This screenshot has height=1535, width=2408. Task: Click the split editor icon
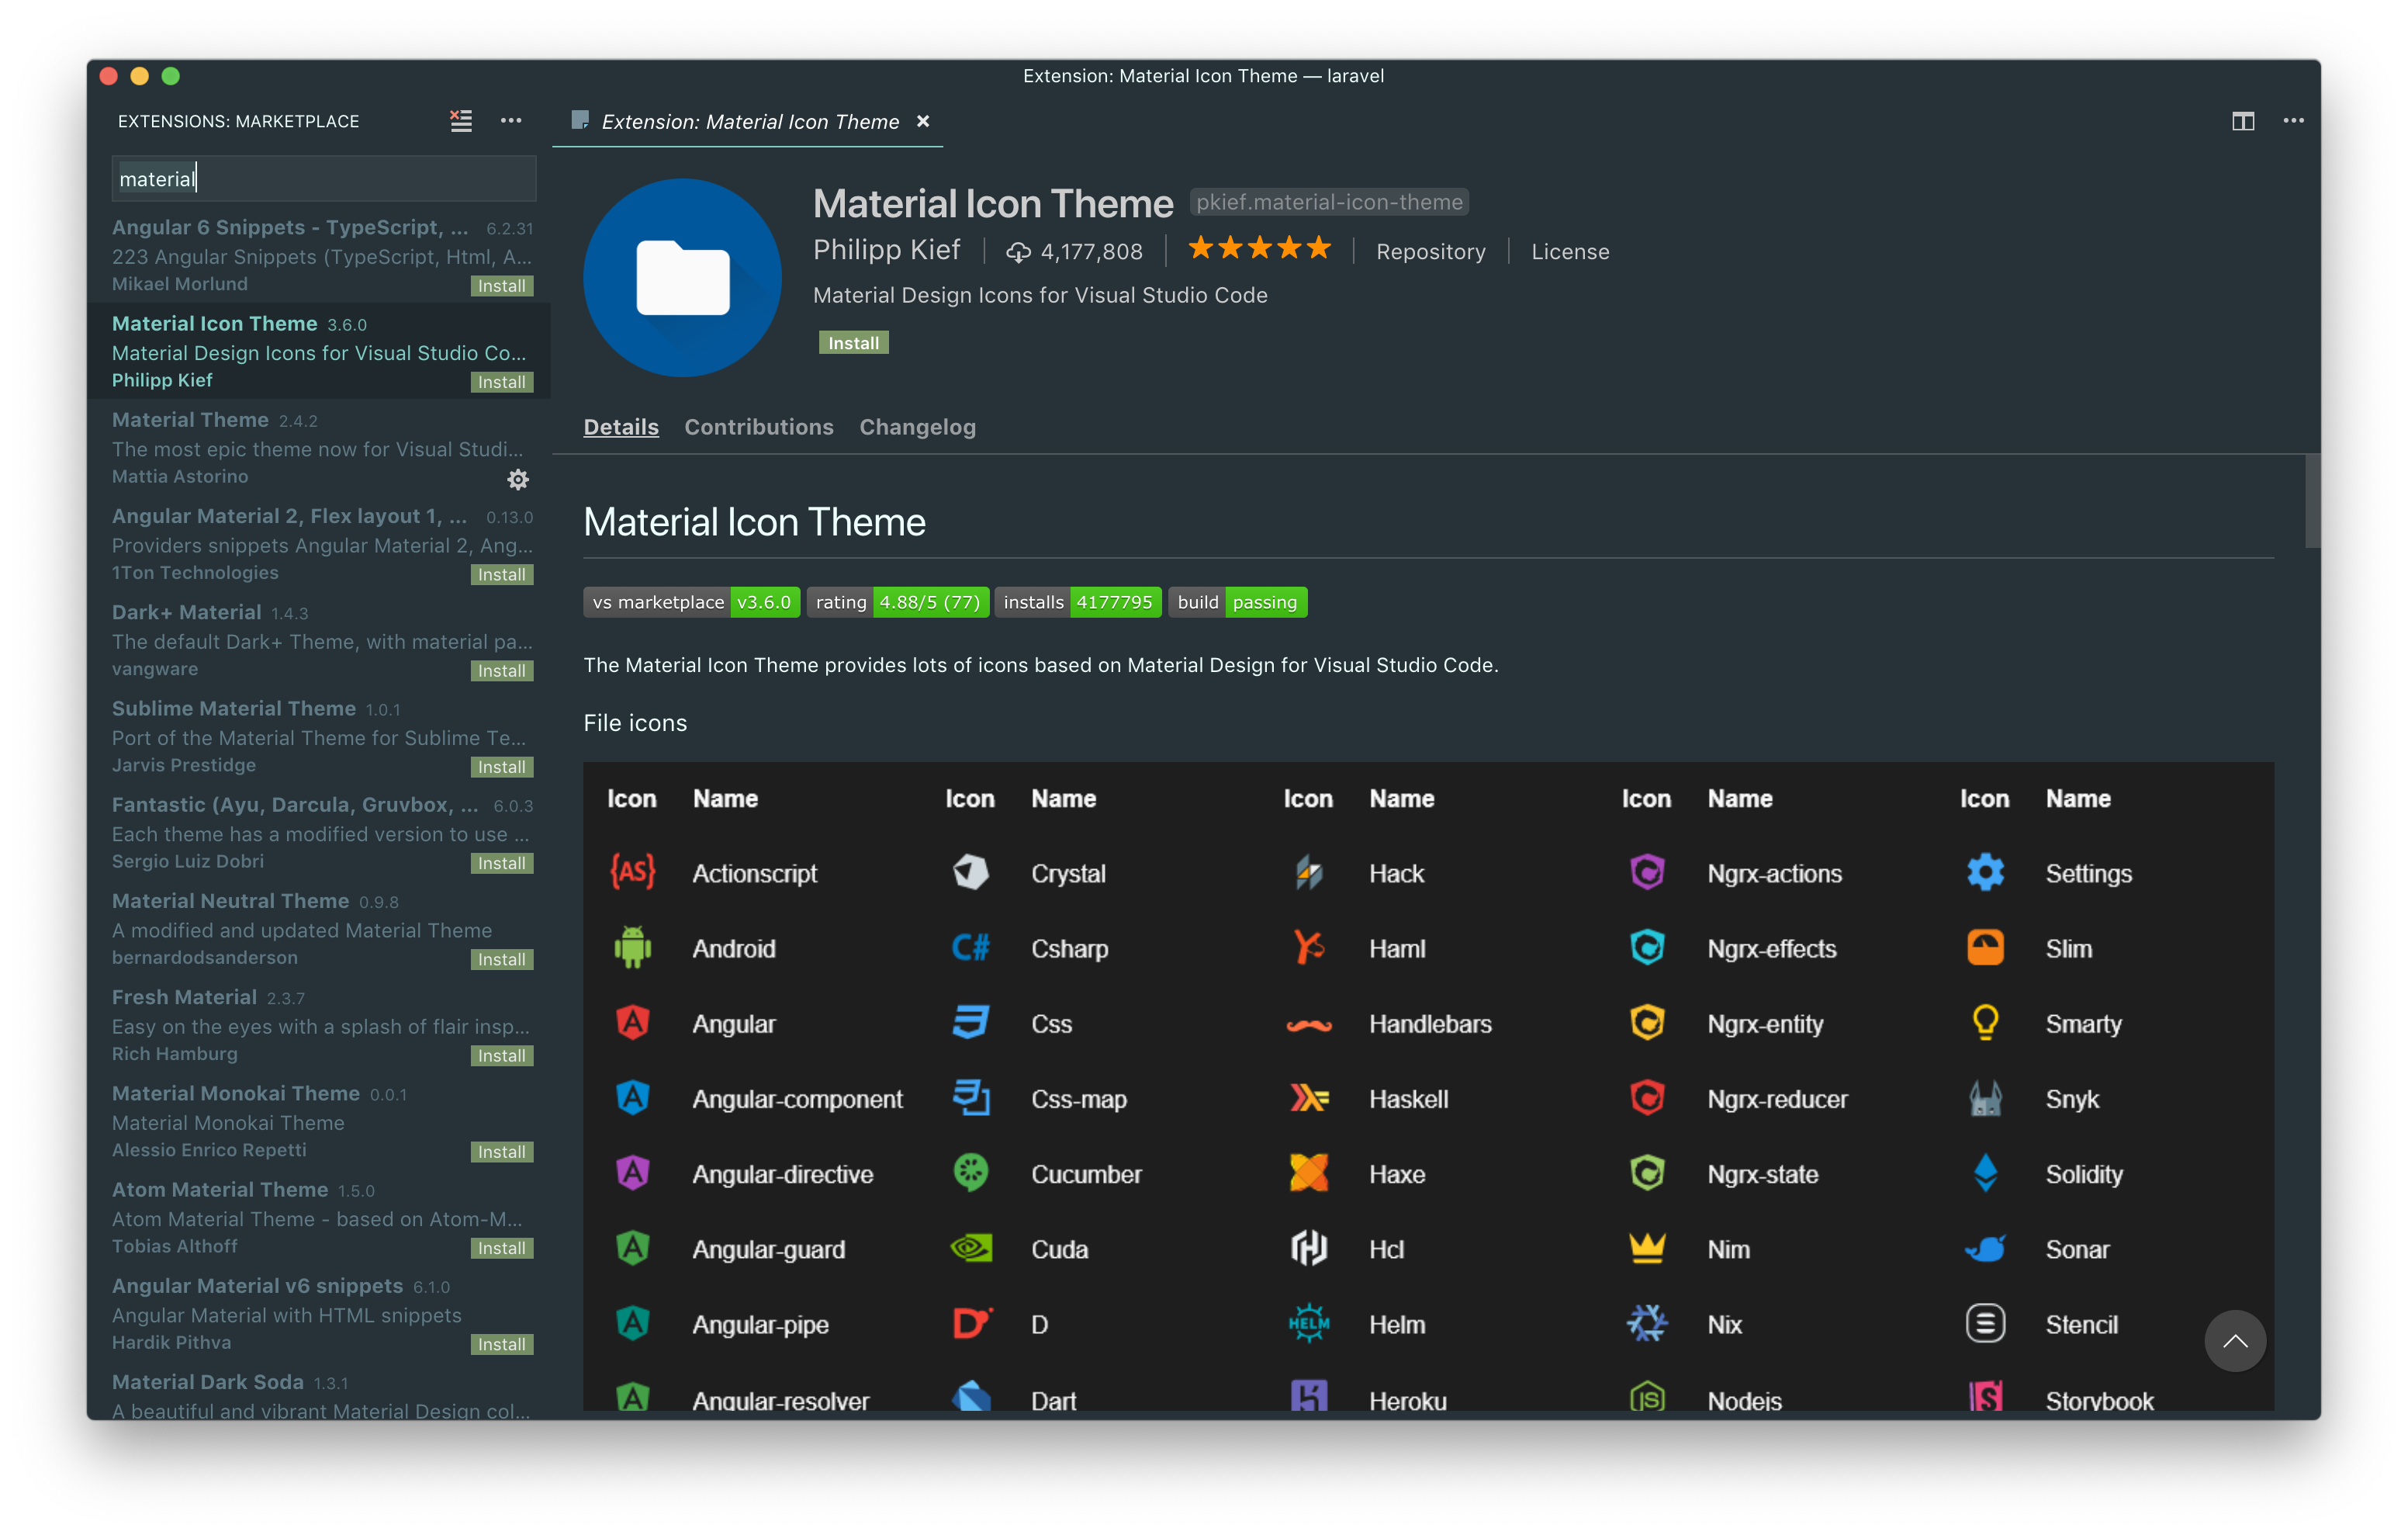[2243, 121]
